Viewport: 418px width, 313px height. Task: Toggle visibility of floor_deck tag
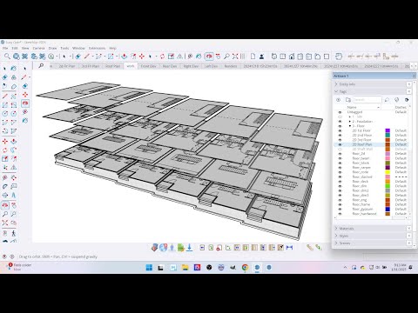[x=340, y=182]
